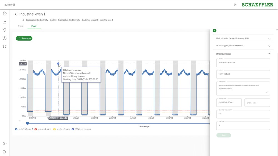This screenshot has height=156, width=278.
Task: Expand the sidebar with double-chevron icon
Action: point(4,152)
